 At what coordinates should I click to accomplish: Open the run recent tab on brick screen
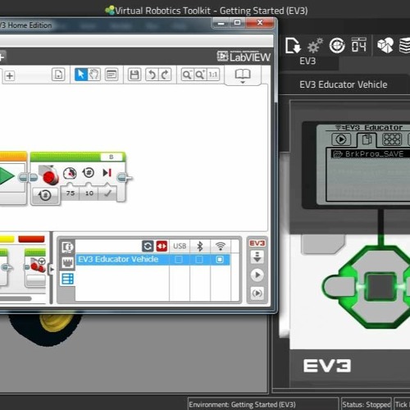[x=341, y=139]
